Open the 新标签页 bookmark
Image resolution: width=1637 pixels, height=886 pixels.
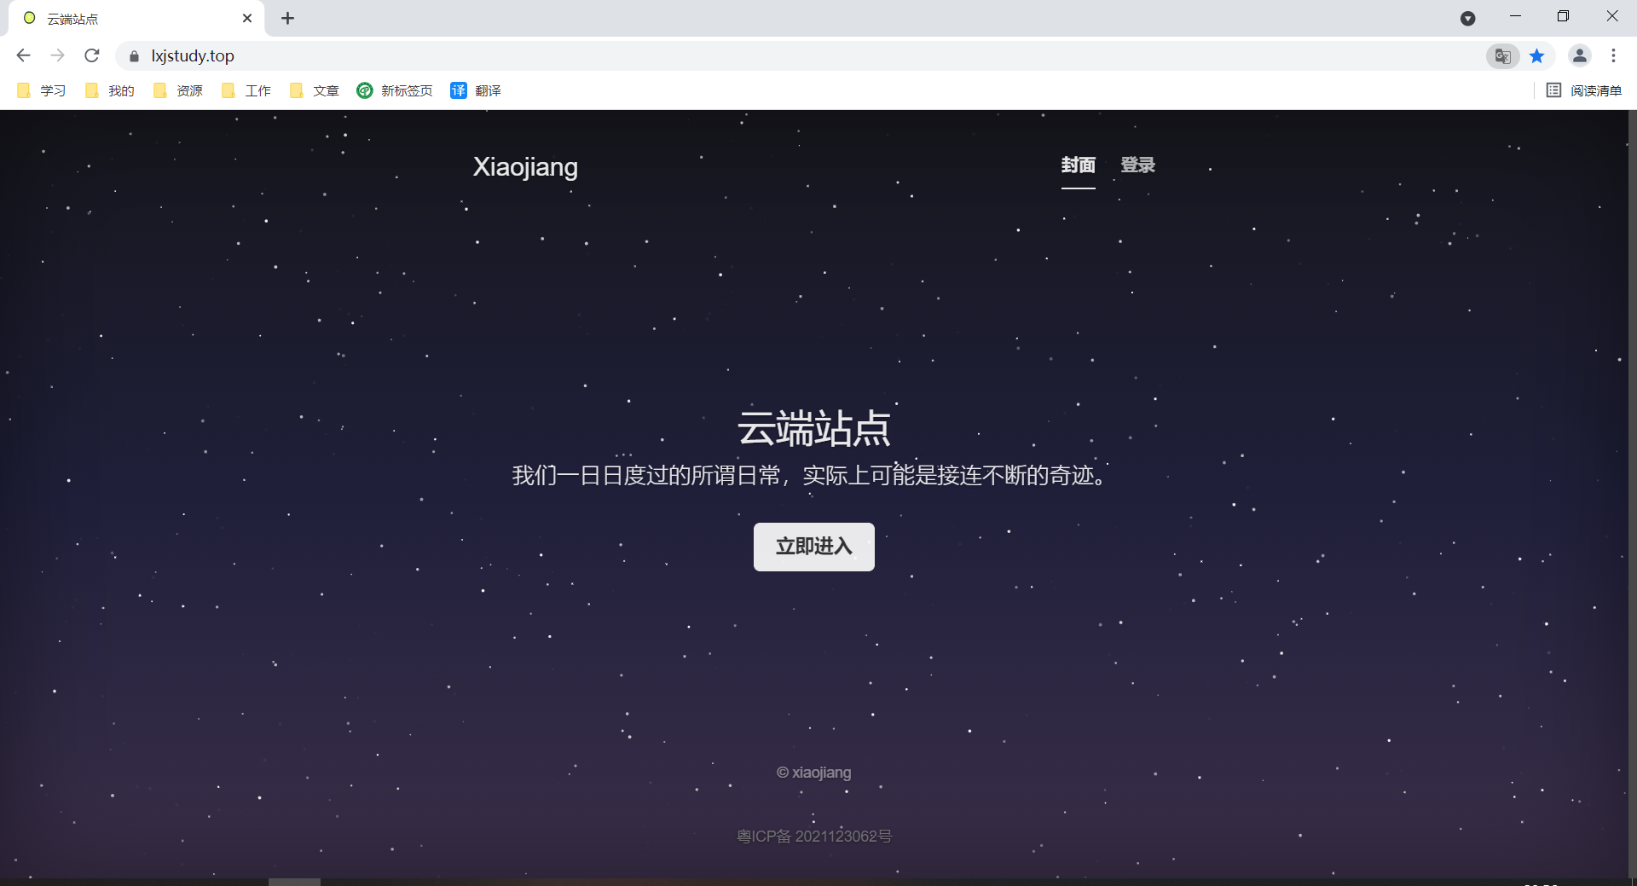[x=395, y=90]
